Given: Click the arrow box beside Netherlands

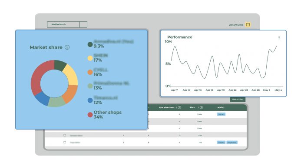Looking at the screenshot, I should coord(83,24).
